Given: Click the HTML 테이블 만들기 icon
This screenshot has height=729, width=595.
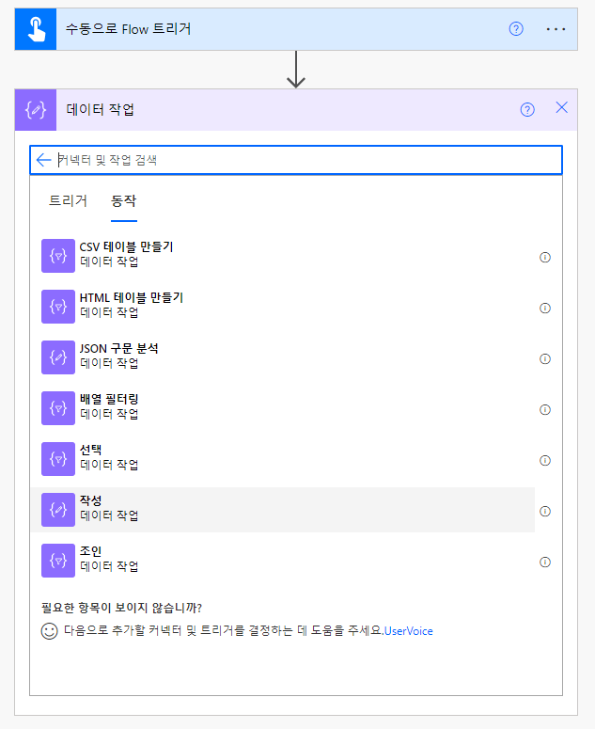Looking at the screenshot, I should (58, 307).
